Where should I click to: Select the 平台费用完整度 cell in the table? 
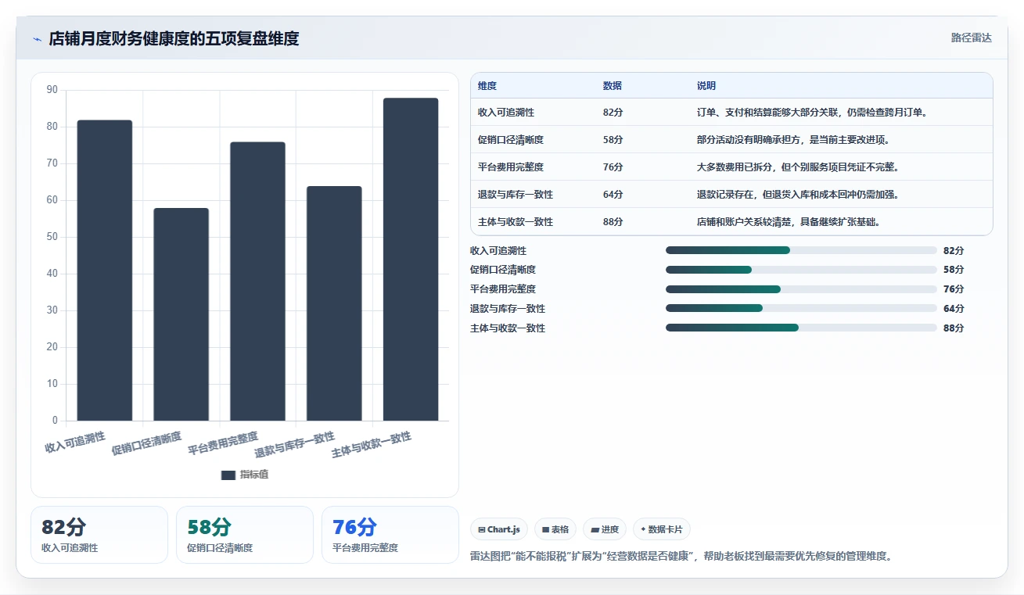point(511,167)
